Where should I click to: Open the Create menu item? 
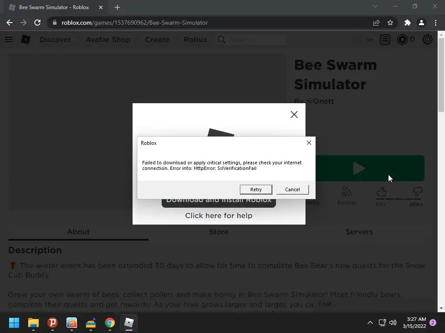point(157,39)
